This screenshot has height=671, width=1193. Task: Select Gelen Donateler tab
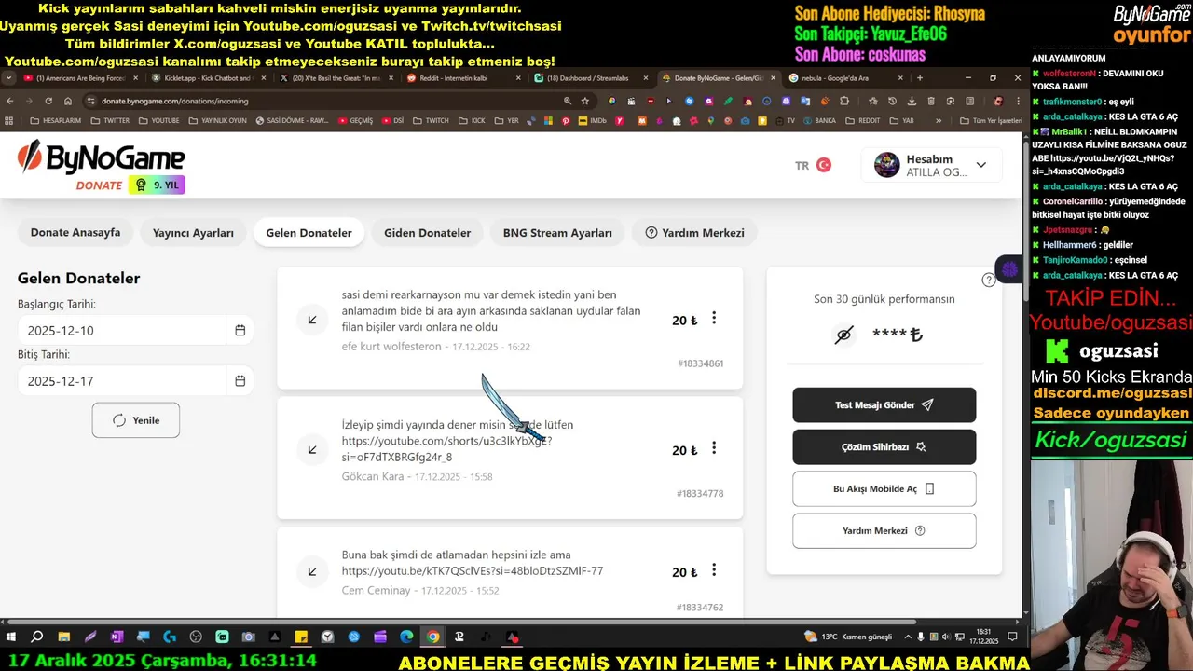[x=309, y=232]
